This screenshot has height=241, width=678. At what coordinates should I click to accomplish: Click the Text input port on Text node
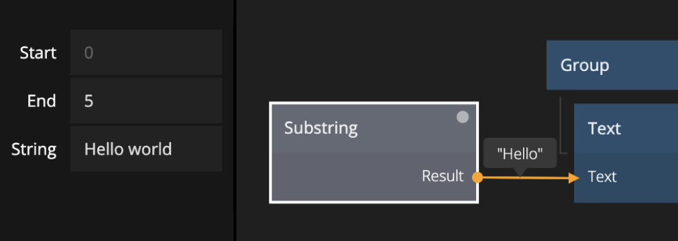pos(602,177)
